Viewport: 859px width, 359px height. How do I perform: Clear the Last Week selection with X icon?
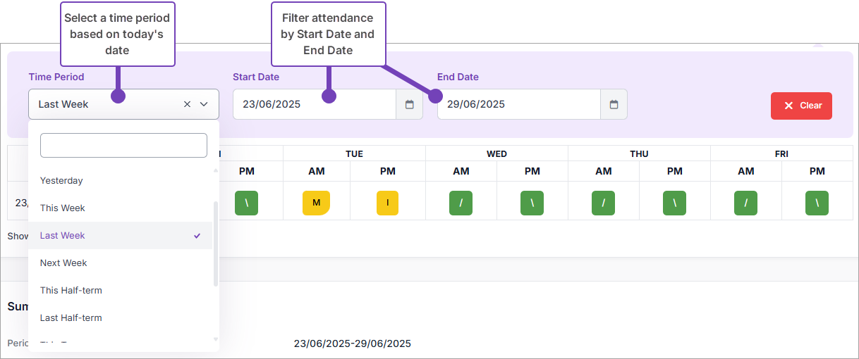pos(187,104)
